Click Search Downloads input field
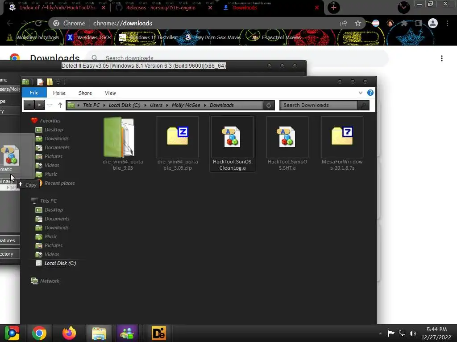The width and height of the screenshot is (457, 342). (x=319, y=105)
